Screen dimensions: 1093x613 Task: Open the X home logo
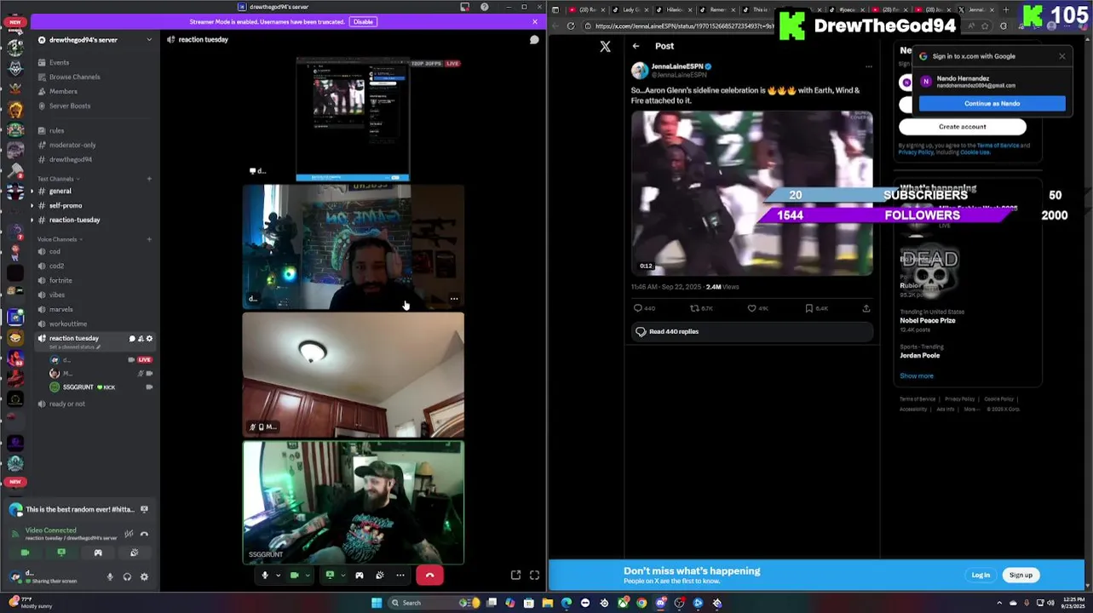tap(605, 47)
